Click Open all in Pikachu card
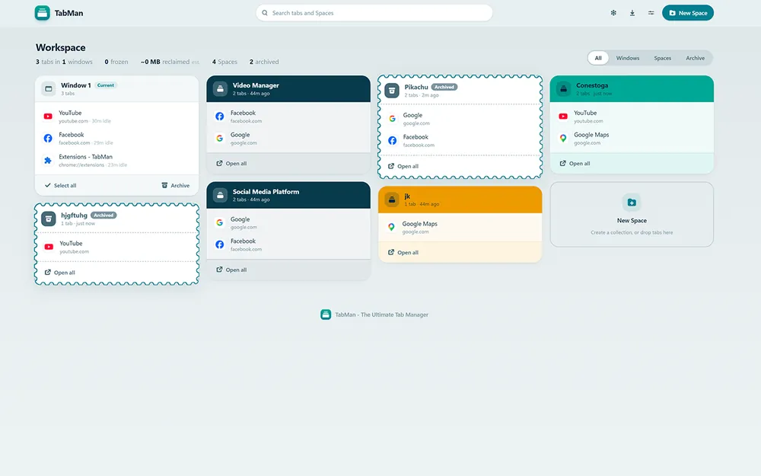761x476 pixels. (403, 166)
